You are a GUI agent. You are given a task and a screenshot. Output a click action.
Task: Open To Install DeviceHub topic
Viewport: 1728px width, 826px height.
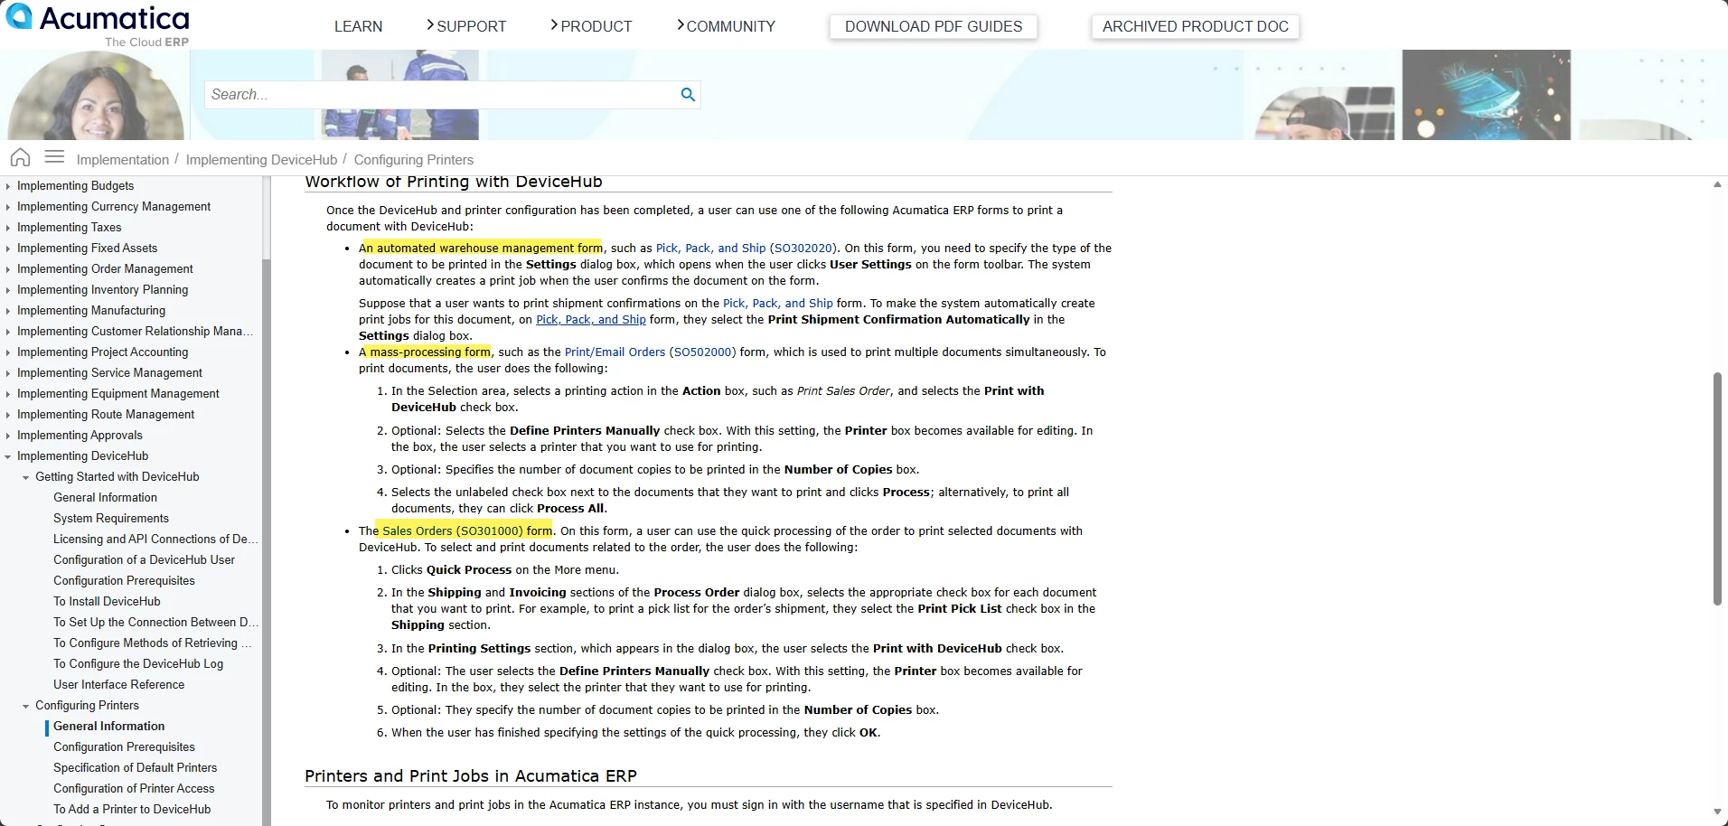tap(107, 602)
